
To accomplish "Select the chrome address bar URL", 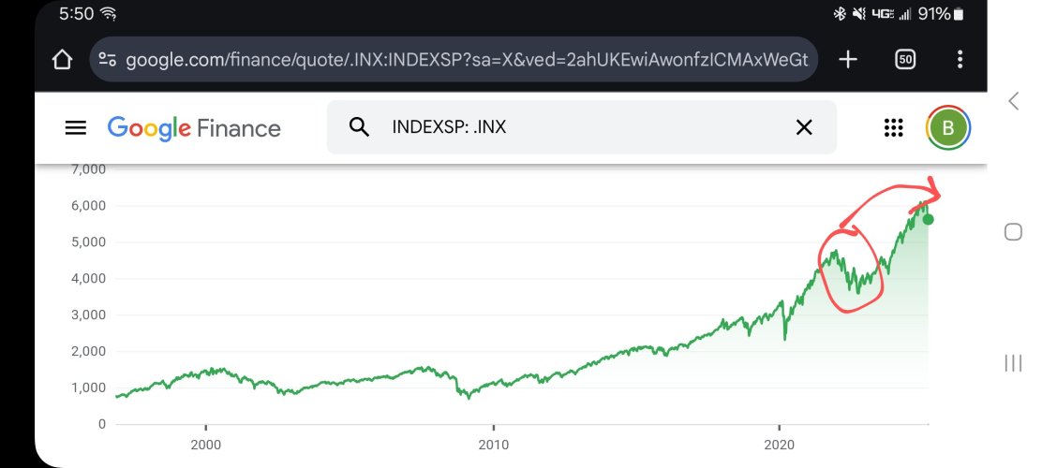I will (468, 60).
